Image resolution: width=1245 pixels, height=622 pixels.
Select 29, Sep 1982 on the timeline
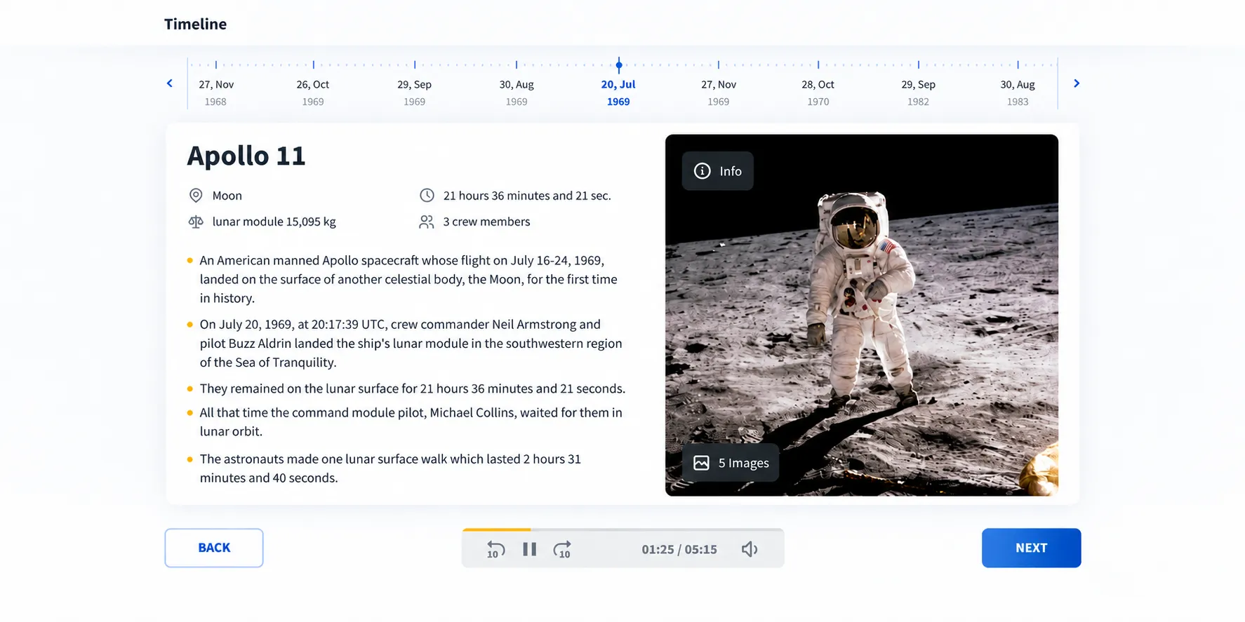point(918,93)
